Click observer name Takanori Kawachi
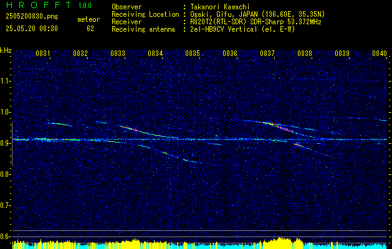This screenshot has width=392, height=249. (x=220, y=7)
